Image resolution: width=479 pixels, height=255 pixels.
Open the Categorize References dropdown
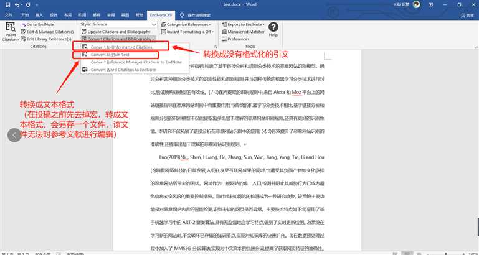(x=186, y=24)
